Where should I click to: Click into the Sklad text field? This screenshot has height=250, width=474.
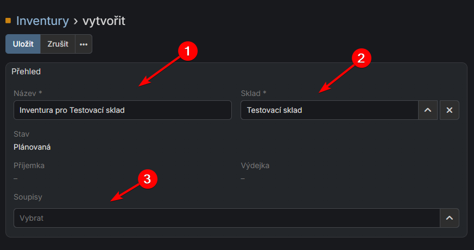[x=329, y=110]
